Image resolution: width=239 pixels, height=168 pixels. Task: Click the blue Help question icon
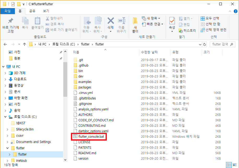click(236, 11)
